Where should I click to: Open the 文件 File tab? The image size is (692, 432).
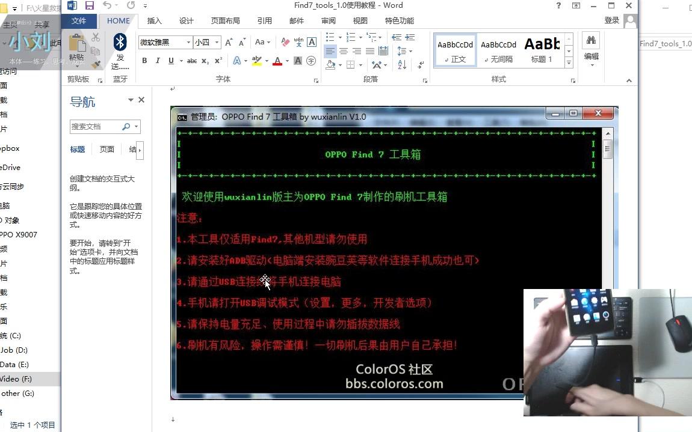pyautogui.click(x=79, y=20)
